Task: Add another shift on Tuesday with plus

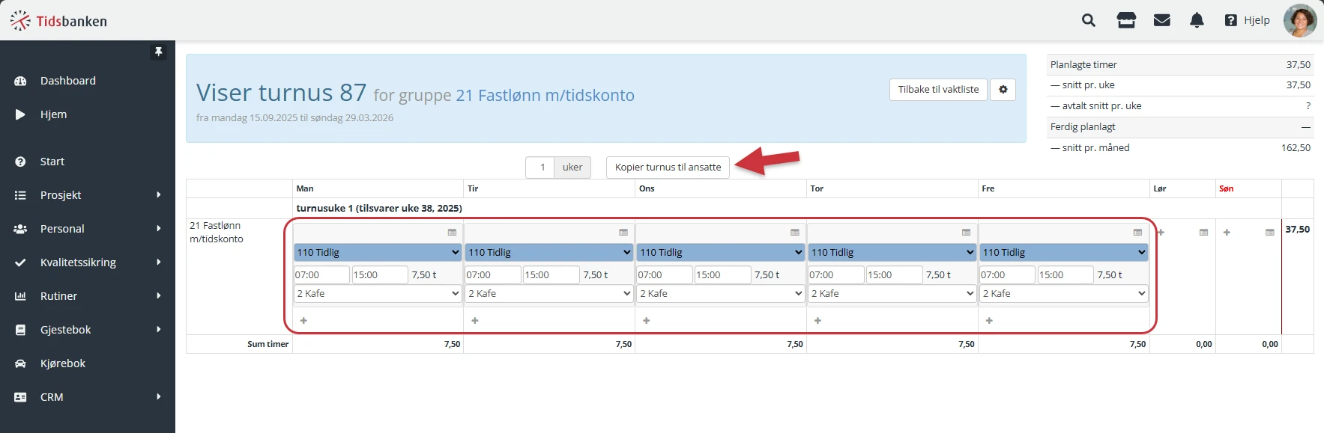Action: pyautogui.click(x=475, y=321)
